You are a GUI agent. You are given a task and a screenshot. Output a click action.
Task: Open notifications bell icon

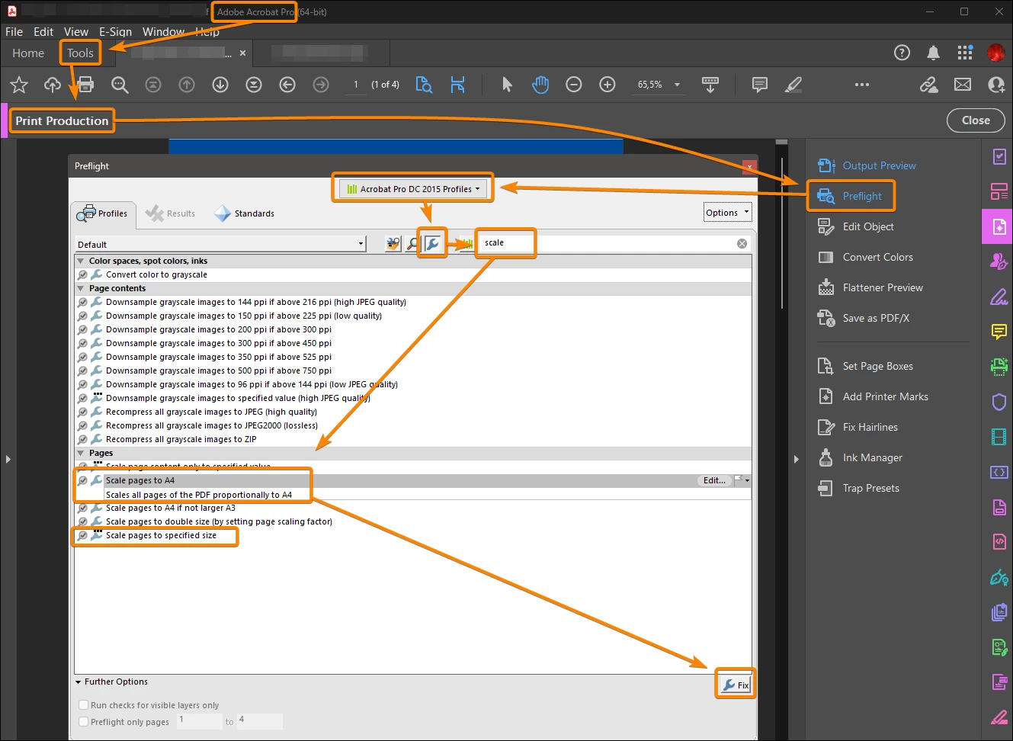(933, 53)
